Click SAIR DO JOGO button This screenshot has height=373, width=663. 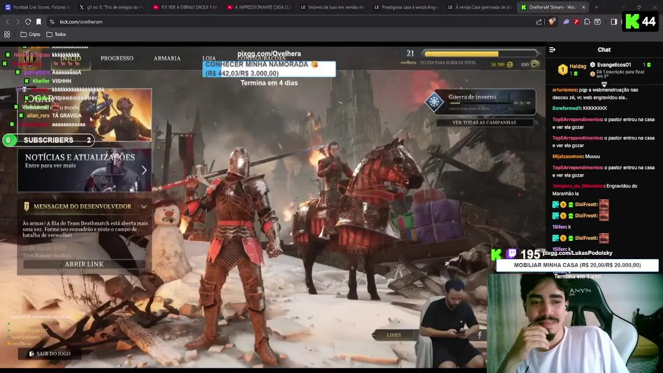(50, 354)
